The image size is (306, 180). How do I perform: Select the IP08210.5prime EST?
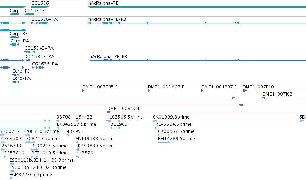29,142
